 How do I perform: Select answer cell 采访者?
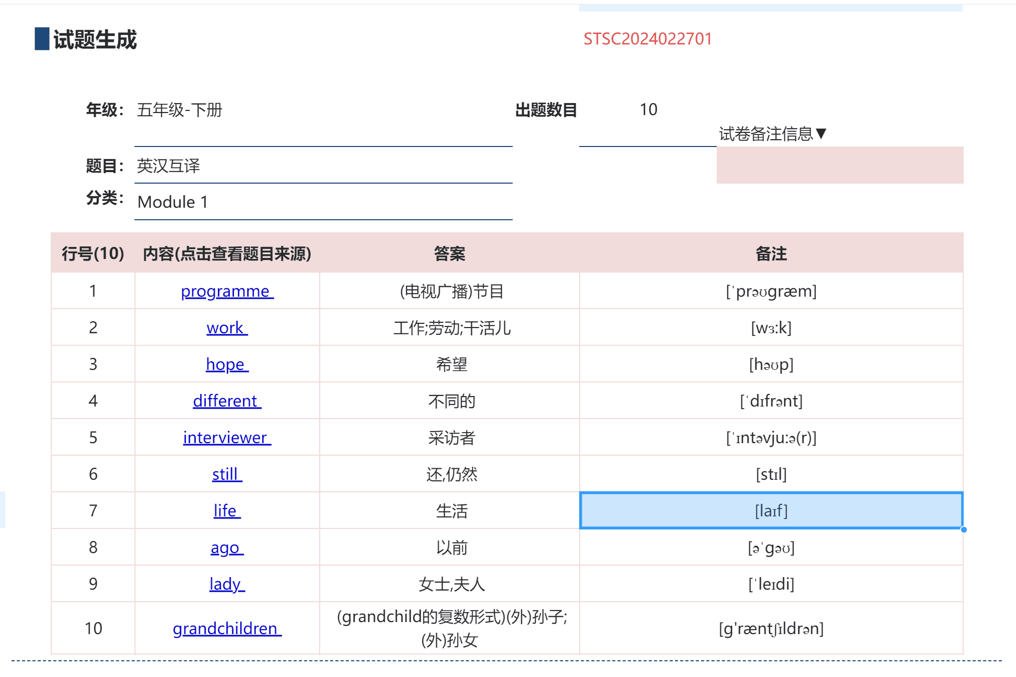450,437
